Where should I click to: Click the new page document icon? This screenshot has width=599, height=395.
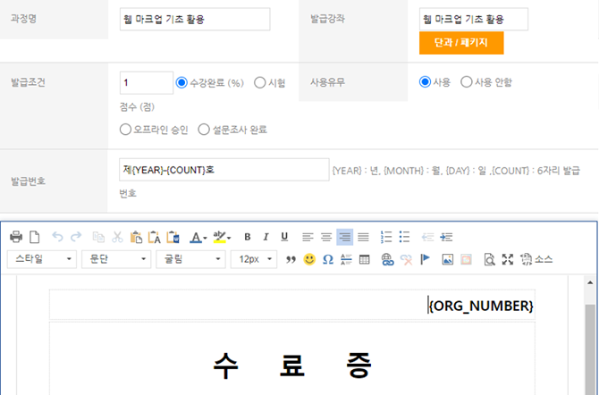coord(35,237)
